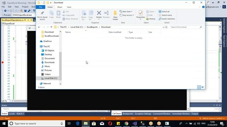227x127 pixels.
Task: Click the Delete X icon
Action: (x=99, y=13)
